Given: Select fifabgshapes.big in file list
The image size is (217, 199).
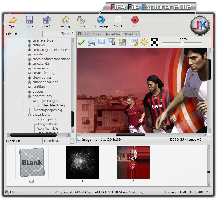Looking at the screenshot, I should (x=50, y=110).
